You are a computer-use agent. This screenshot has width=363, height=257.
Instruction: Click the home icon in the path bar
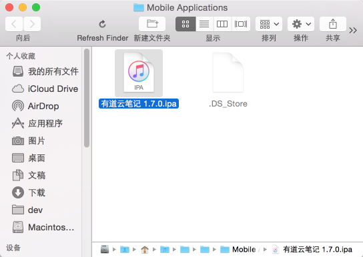tap(145, 250)
